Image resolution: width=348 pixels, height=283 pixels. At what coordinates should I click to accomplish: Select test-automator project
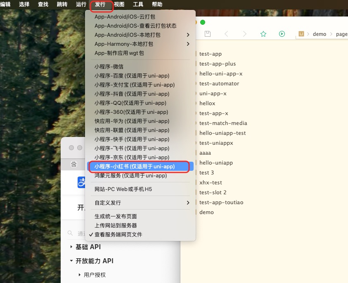219,84
